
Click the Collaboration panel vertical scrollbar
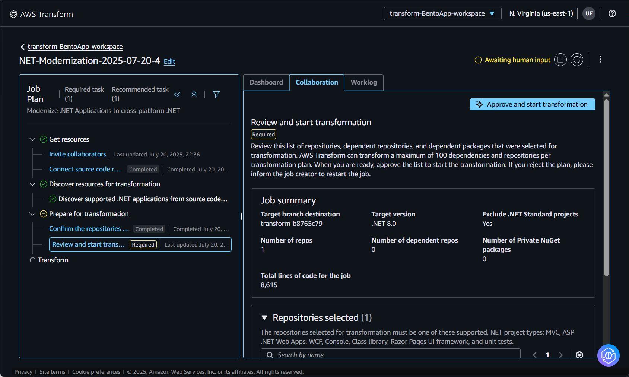606,187
